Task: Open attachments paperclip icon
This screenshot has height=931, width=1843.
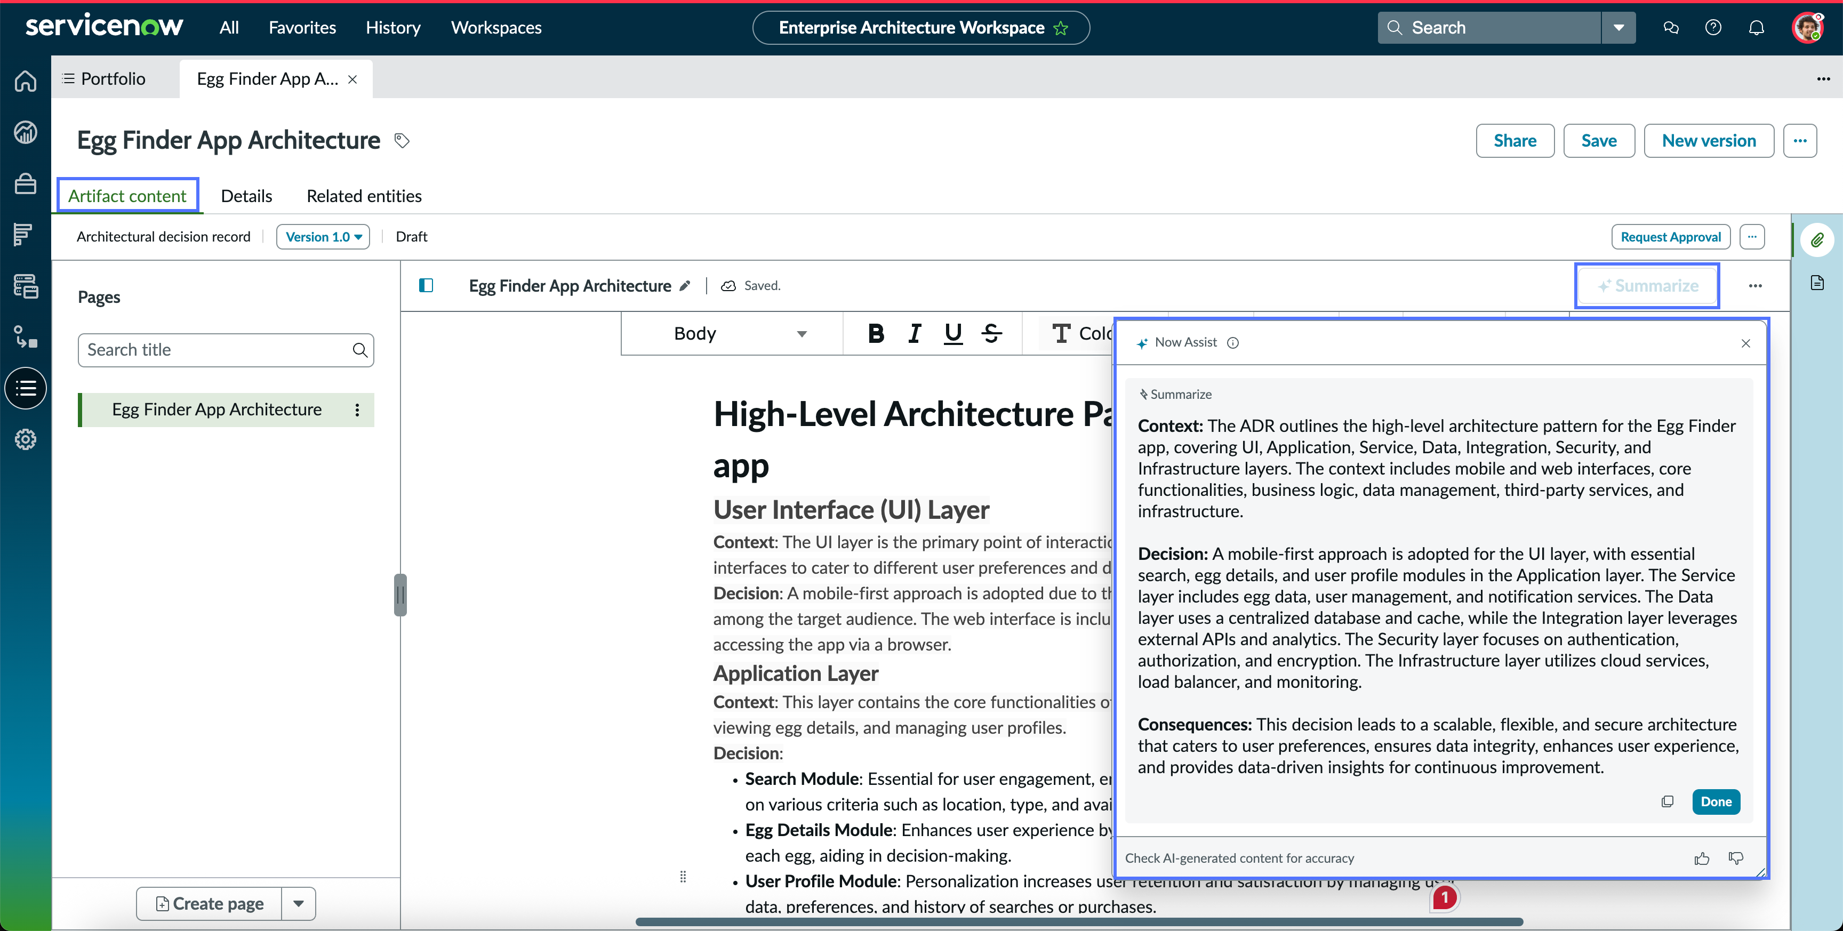Action: click(x=1817, y=240)
